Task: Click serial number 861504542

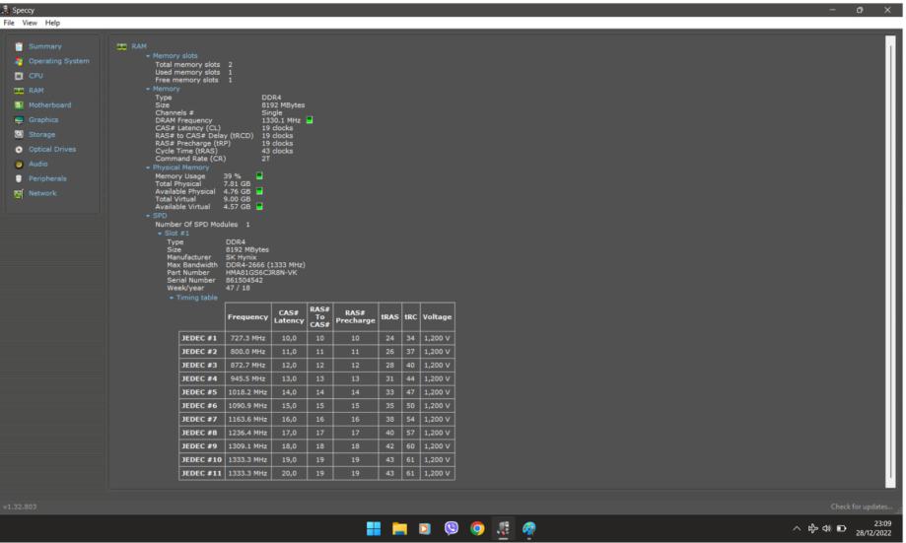Action: [x=244, y=280]
